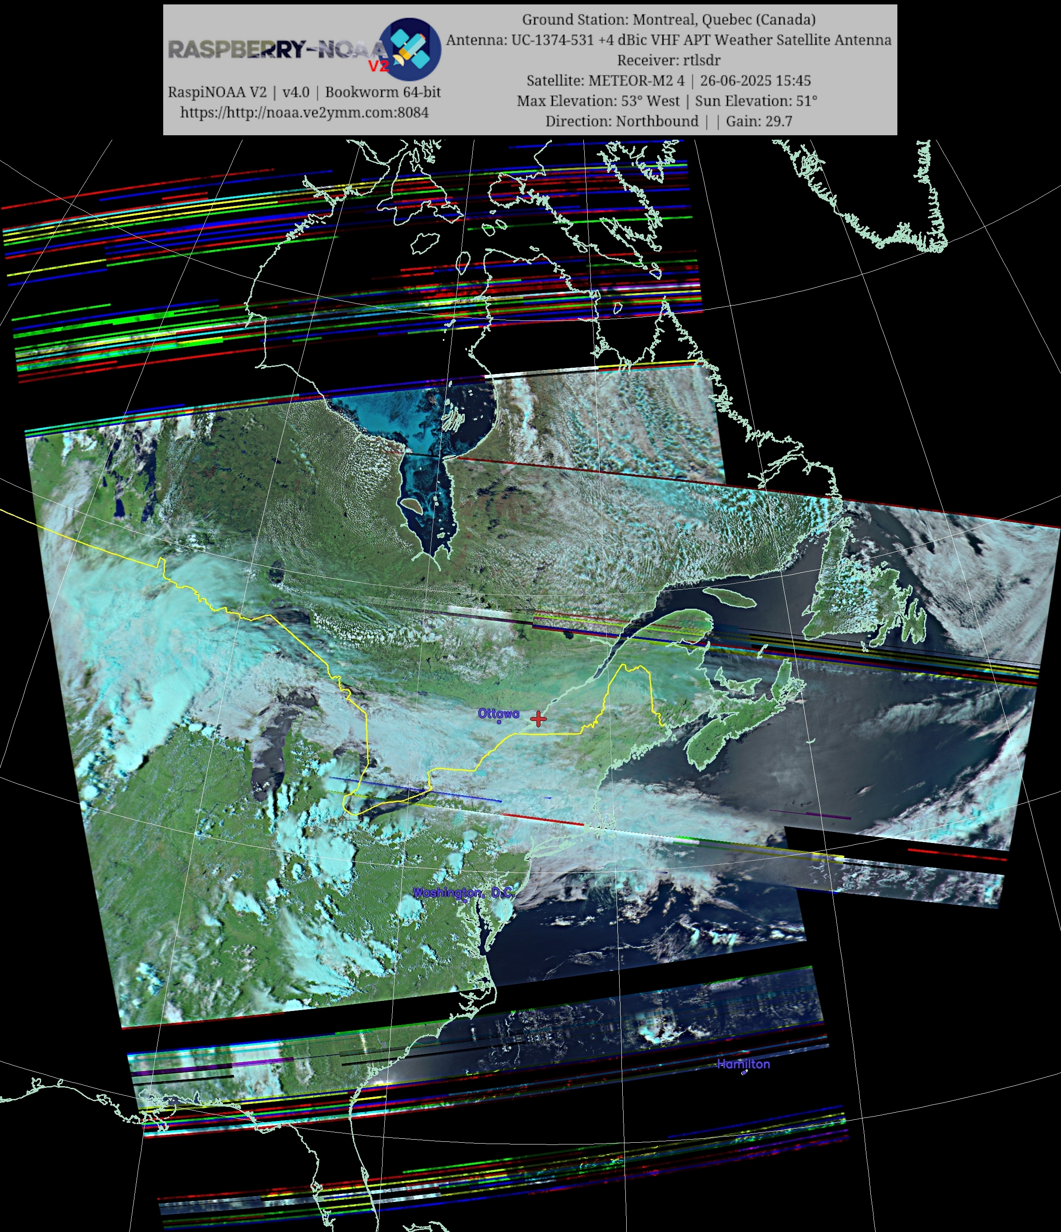This screenshot has height=1232, width=1061.
Task: Click the Antenna: UC-1374-531 description line
Action: coord(669,40)
